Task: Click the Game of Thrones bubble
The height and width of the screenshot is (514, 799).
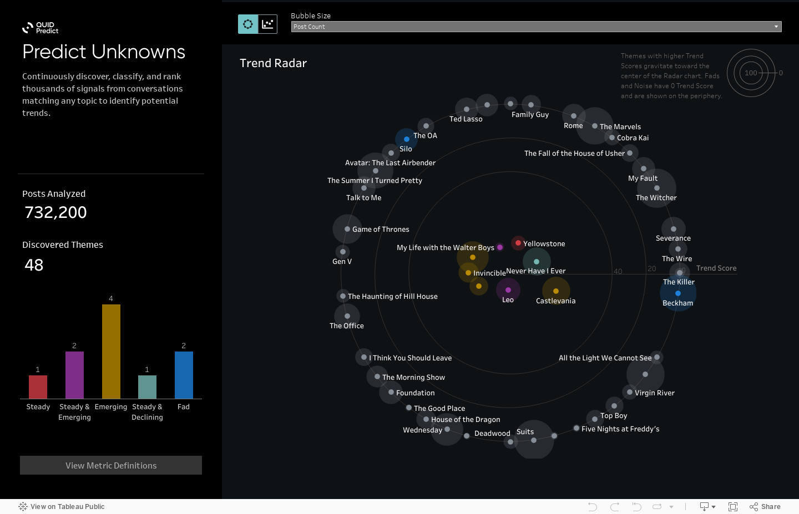Action: tap(347, 229)
